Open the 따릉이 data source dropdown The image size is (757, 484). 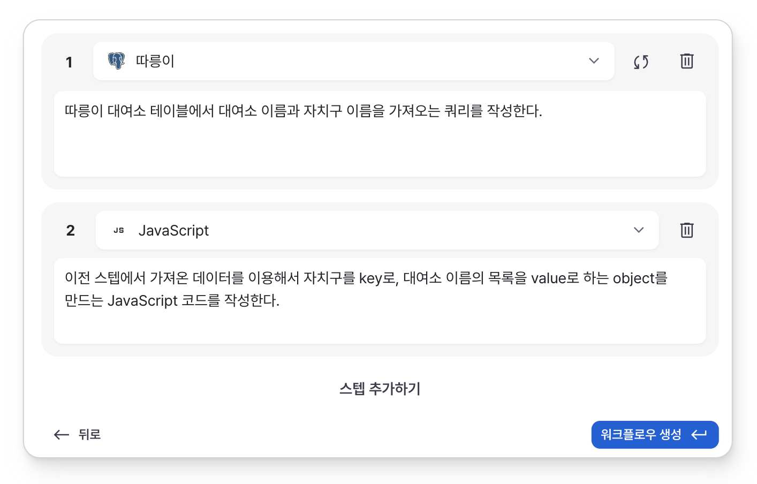click(x=353, y=61)
